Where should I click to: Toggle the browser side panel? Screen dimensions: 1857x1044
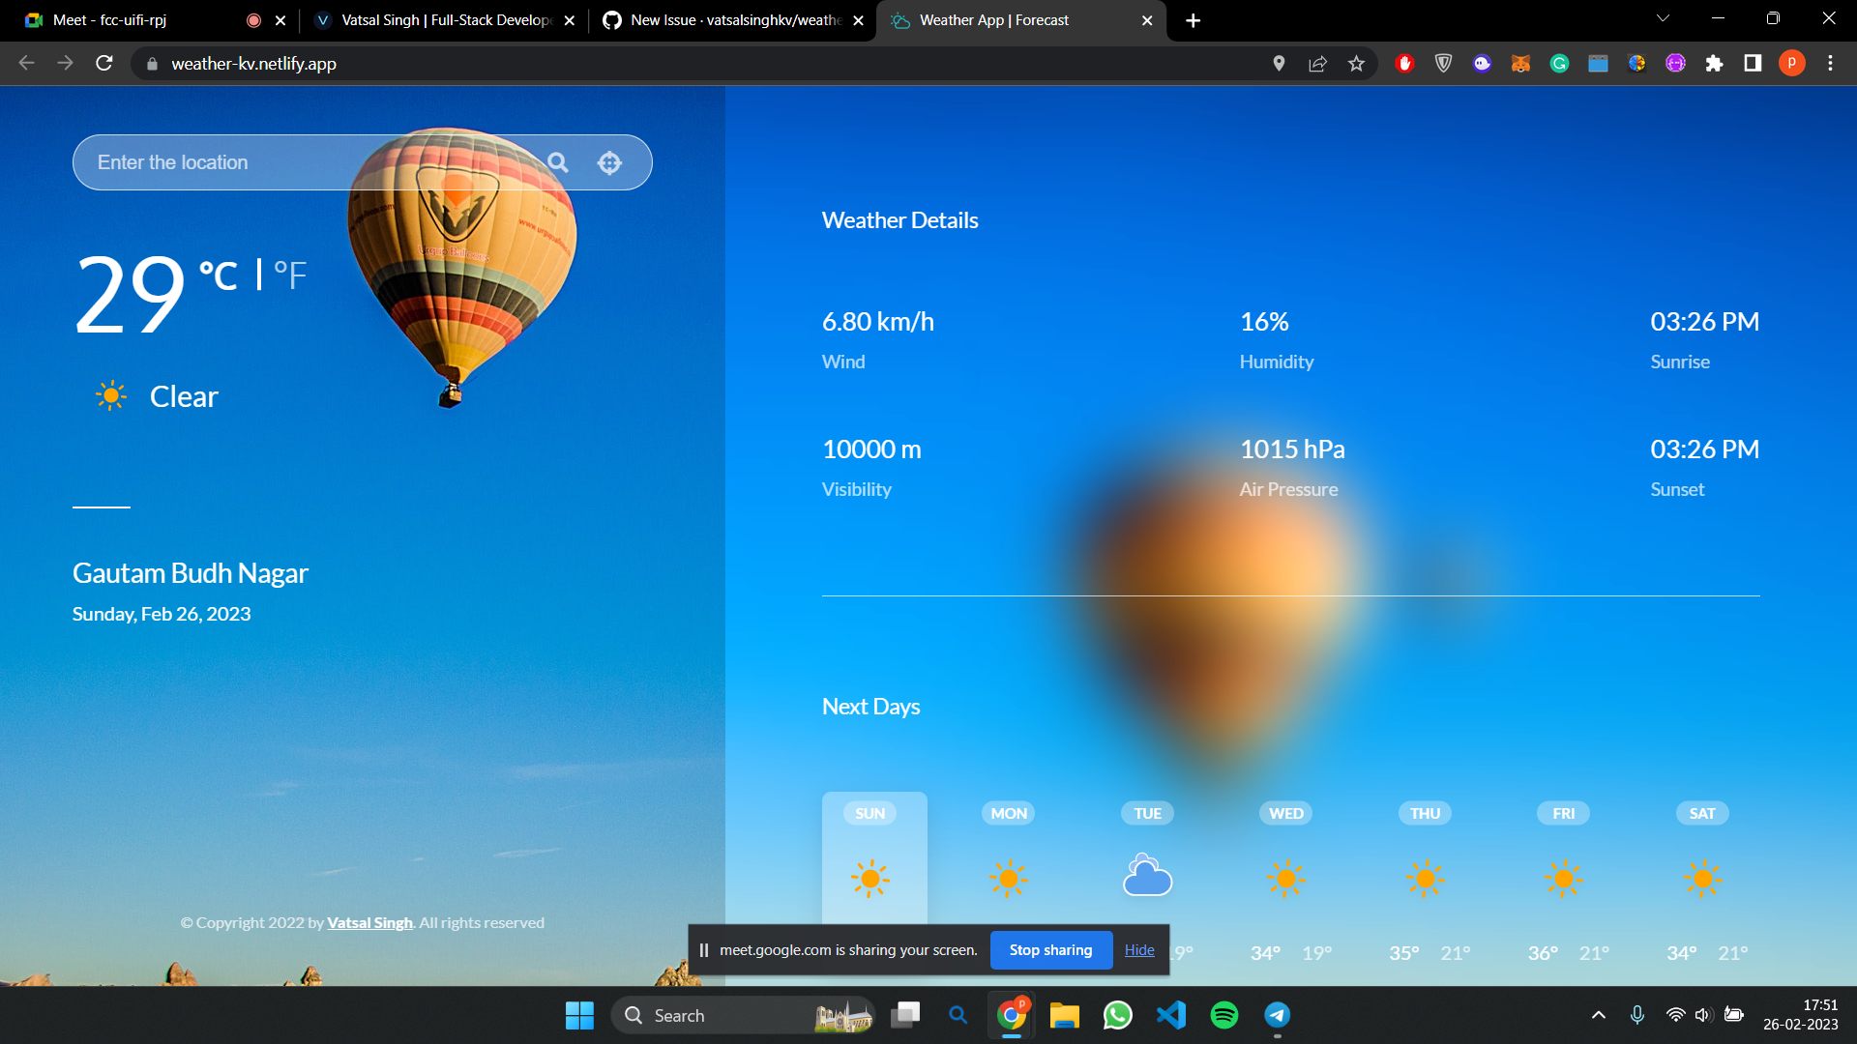coord(1753,63)
